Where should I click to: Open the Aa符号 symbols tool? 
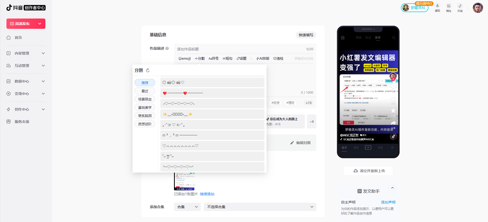click(213, 59)
